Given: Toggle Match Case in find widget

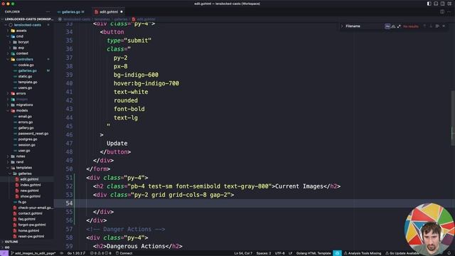Looking at the screenshot, I should pyautogui.click(x=387, y=26).
